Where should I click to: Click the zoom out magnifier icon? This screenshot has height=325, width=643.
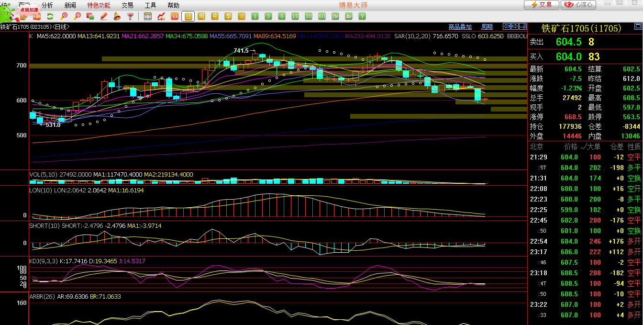click(77, 16)
